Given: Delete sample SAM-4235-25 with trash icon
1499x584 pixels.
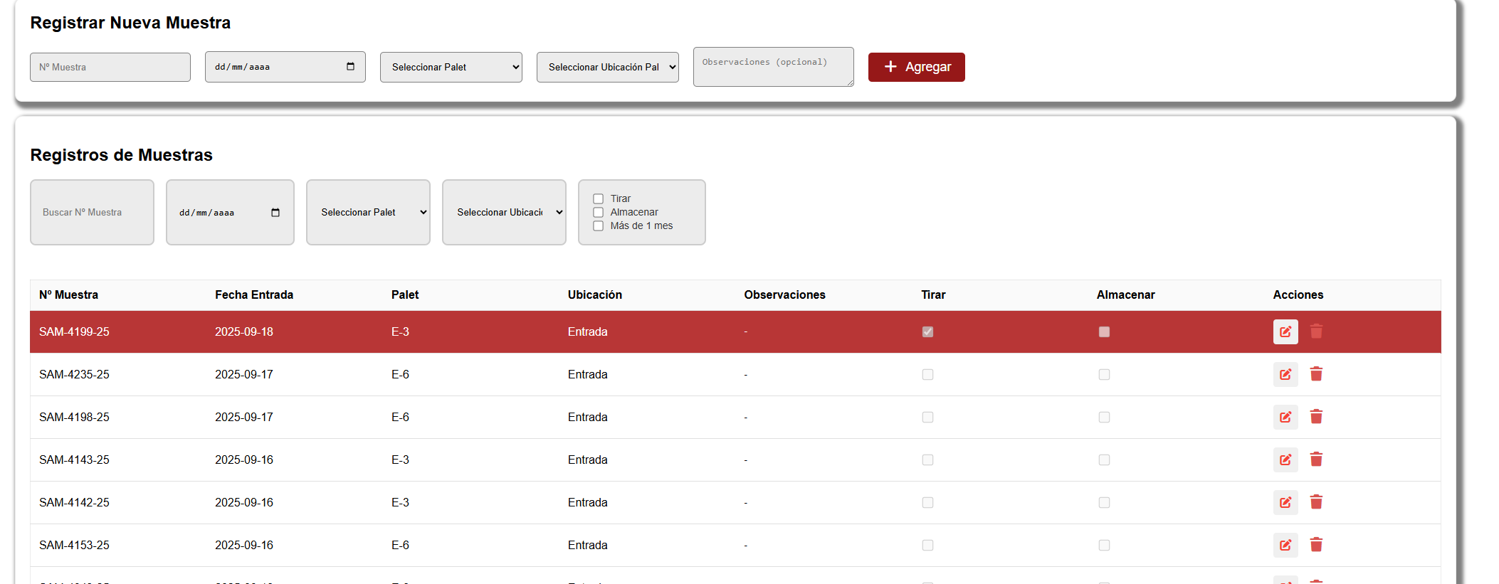Looking at the screenshot, I should [1316, 374].
